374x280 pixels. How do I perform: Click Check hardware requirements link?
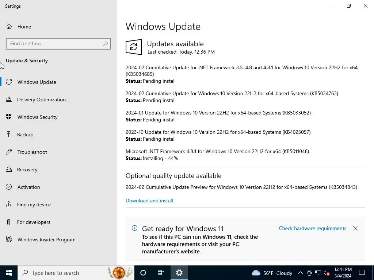pyautogui.click(x=313, y=228)
